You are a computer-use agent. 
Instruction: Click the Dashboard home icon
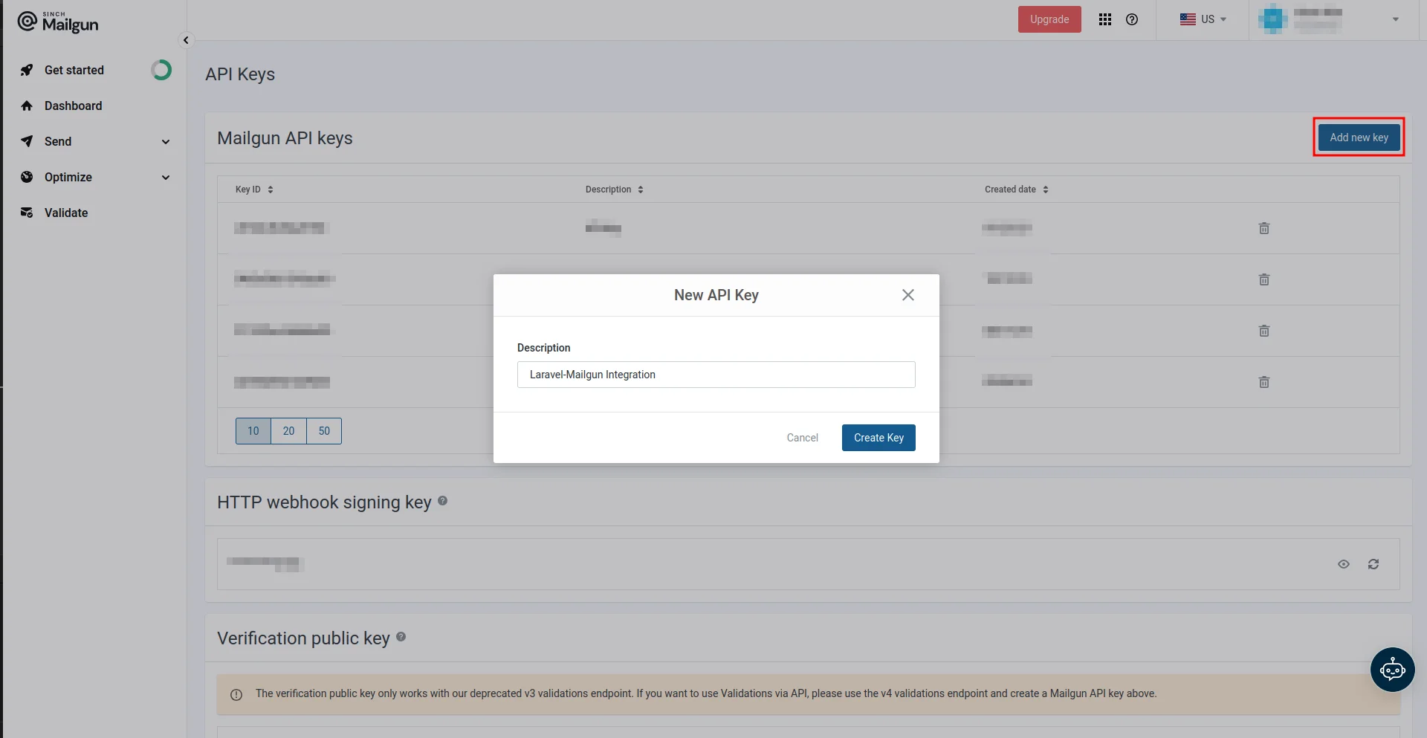click(27, 106)
